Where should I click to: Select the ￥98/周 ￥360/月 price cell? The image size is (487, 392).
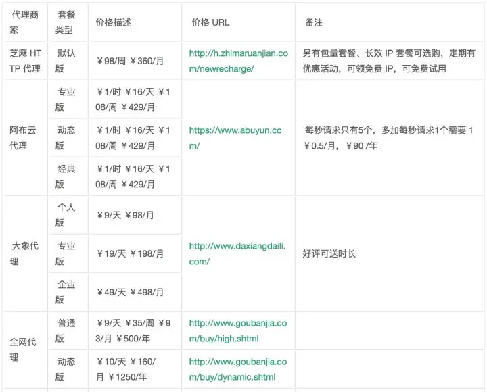point(135,61)
